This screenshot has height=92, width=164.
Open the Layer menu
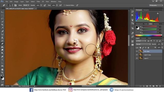22,2
